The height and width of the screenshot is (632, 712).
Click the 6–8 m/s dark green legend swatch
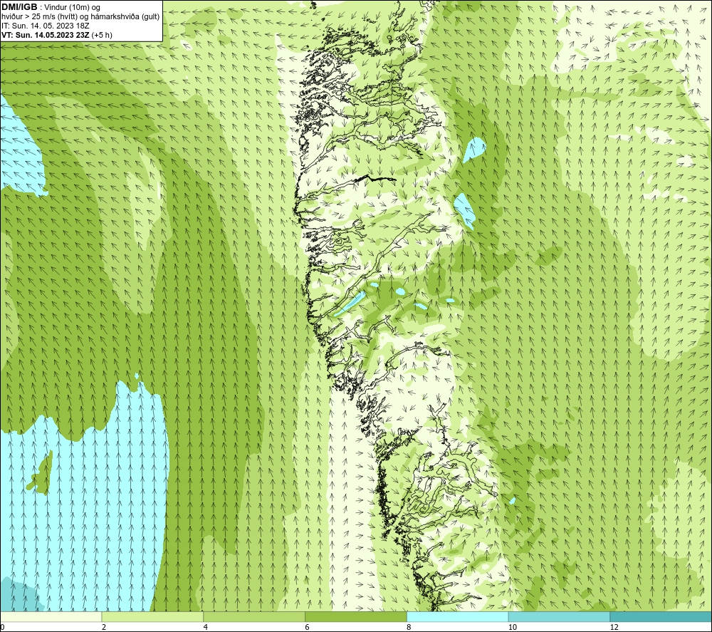[x=356, y=616]
